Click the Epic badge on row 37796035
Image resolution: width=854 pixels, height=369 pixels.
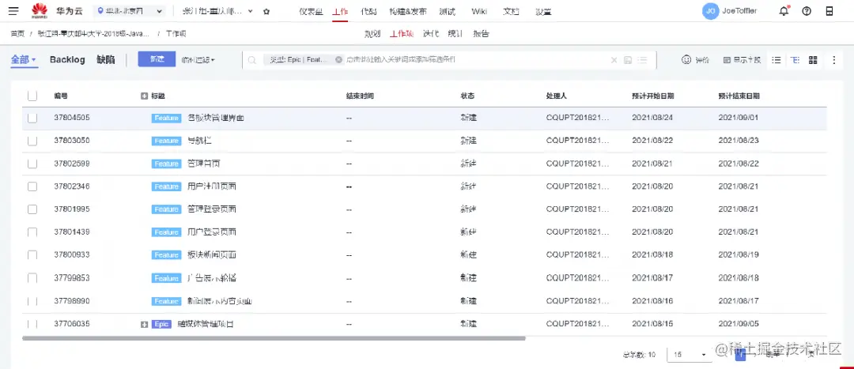pos(161,324)
